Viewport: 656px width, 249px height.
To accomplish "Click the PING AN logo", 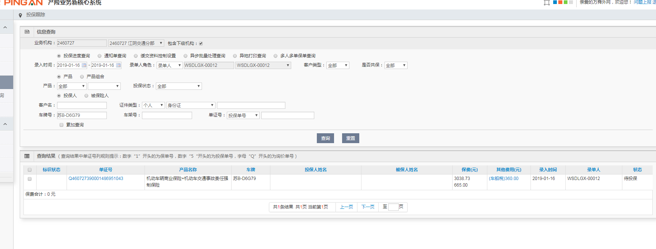I will point(22,2).
